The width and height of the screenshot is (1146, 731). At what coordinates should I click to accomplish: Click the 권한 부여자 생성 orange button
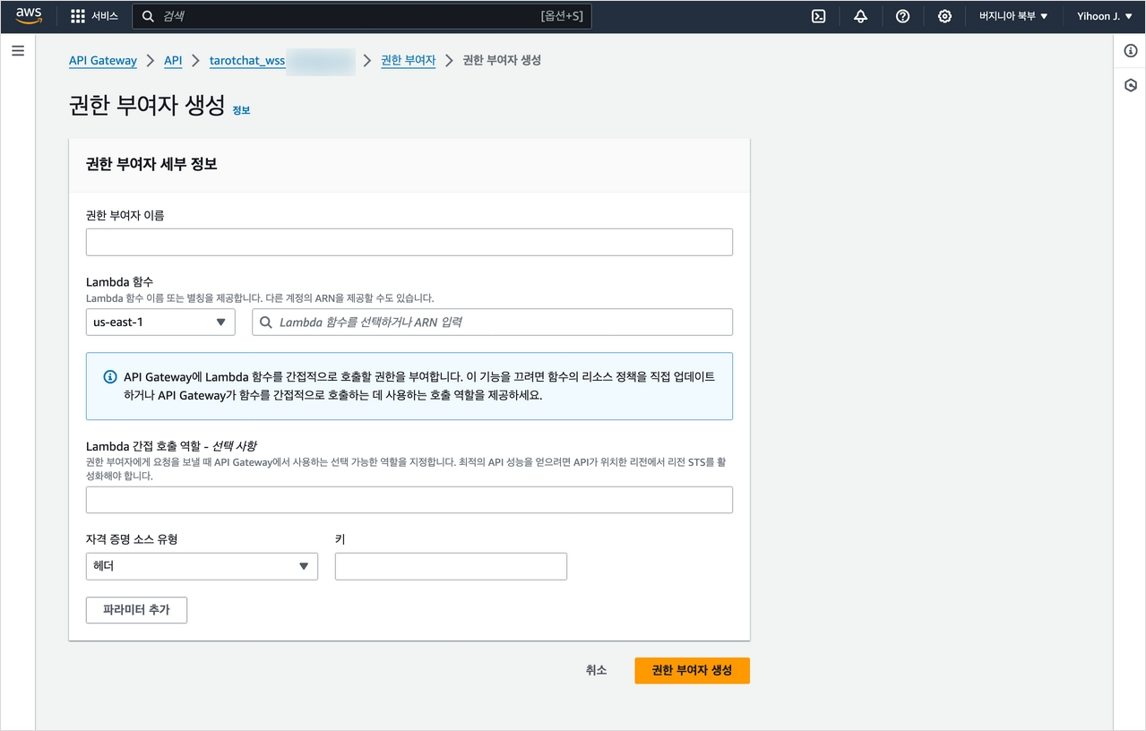click(692, 670)
